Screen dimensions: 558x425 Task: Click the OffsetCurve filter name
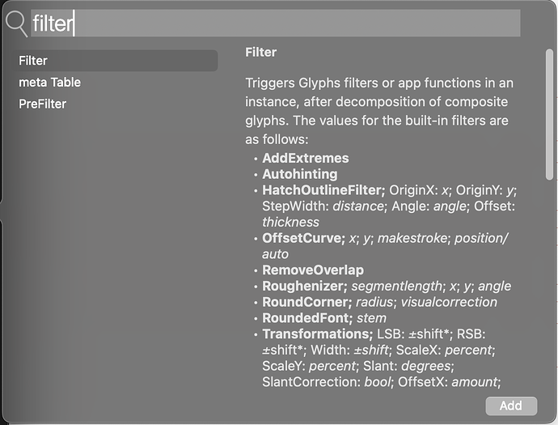point(302,238)
